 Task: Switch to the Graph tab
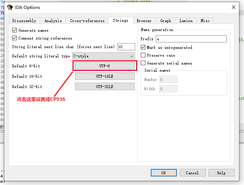click(x=165, y=21)
